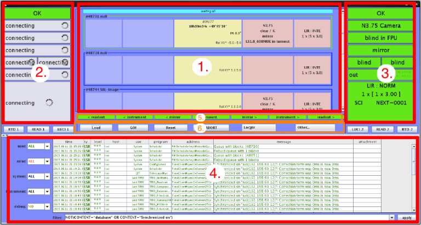Click the queue panel vertical scrollbar
The height and width of the screenshot is (225, 421).
[x=343, y=59]
